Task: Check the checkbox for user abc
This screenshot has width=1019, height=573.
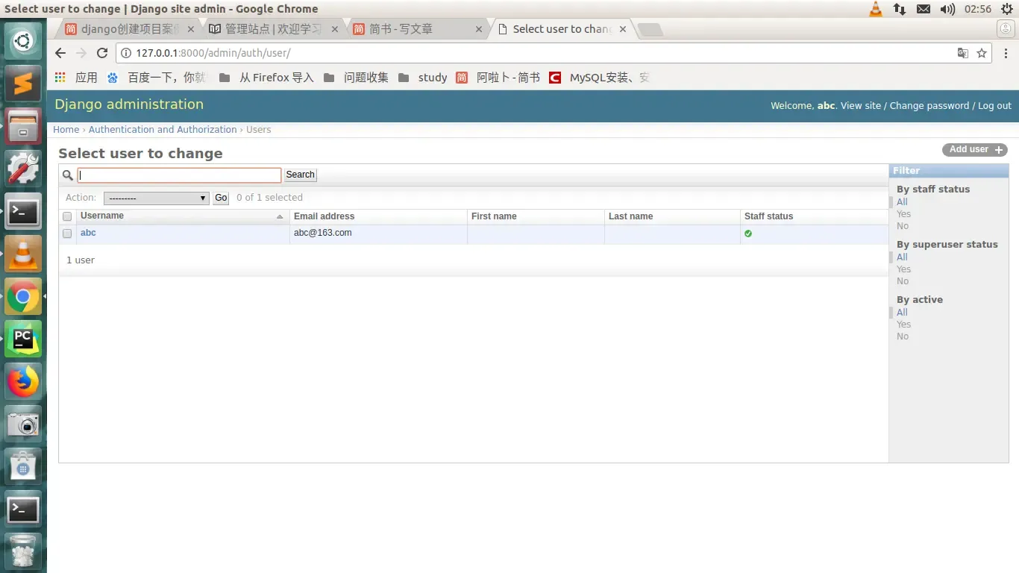Action: point(67,234)
